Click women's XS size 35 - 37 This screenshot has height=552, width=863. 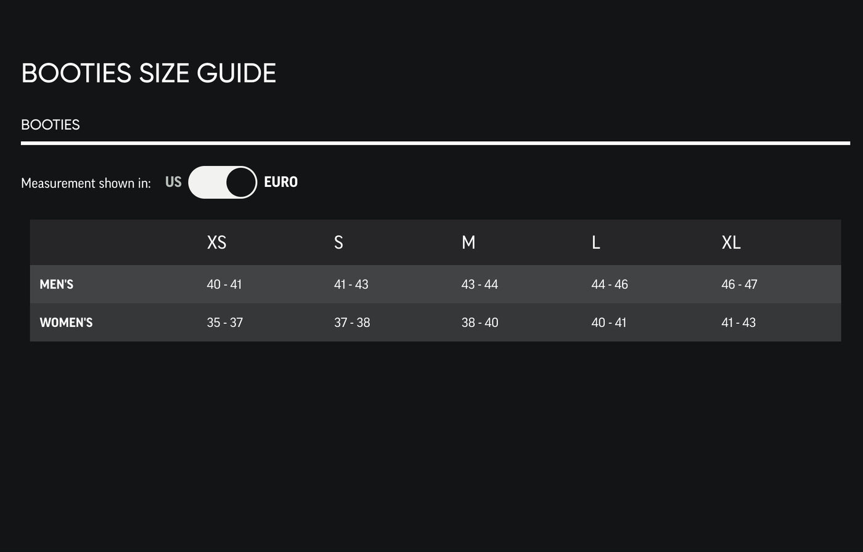225,323
